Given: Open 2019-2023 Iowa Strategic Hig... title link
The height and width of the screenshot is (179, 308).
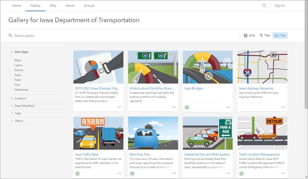Looking at the screenshot, I should [97, 88].
